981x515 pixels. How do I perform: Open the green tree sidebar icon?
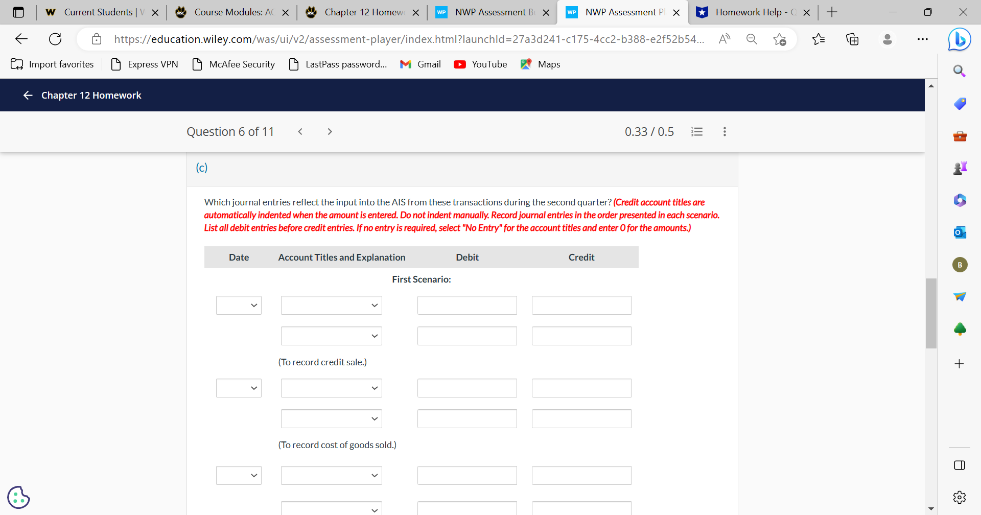(x=960, y=329)
